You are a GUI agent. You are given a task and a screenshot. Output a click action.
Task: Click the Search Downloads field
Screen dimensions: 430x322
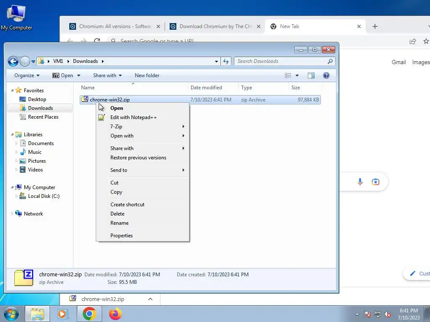pyautogui.click(x=284, y=61)
